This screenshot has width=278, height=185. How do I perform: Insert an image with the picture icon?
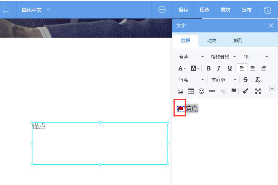[180, 91]
